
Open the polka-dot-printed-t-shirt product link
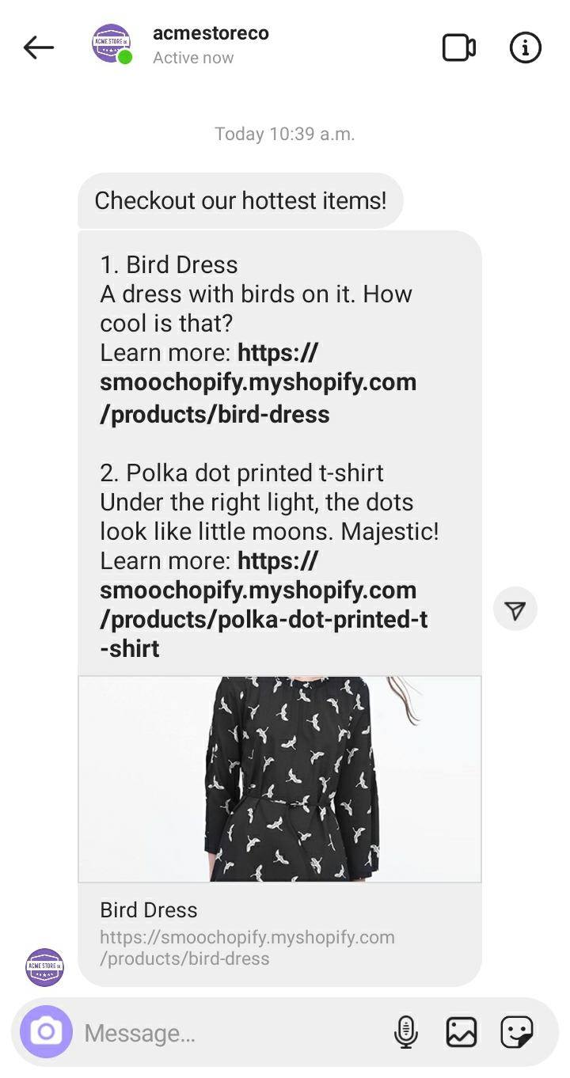tap(264, 605)
